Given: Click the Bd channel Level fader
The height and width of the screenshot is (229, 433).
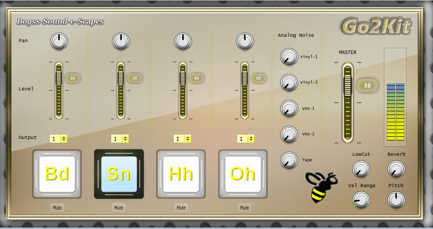Looking at the screenshot, I should tap(58, 90).
